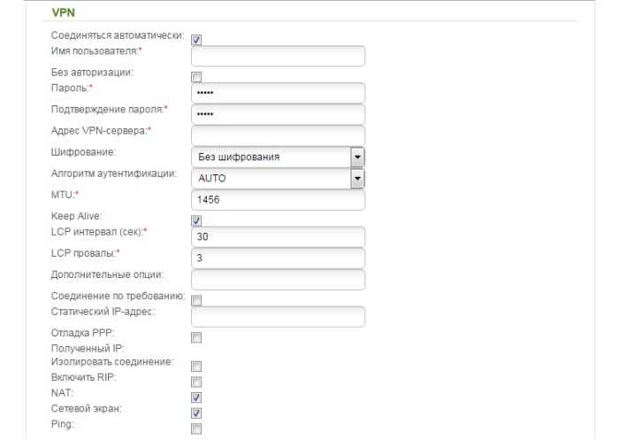Toggle the Соединяться автоматически checkbox
The height and width of the screenshot is (440, 619).
[196, 40]
